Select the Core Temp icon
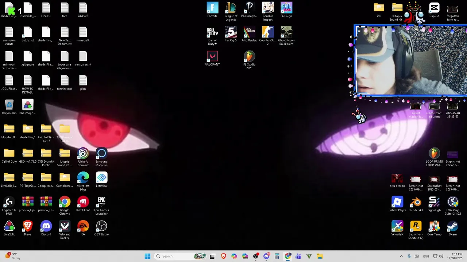 [x=434, y=228]
